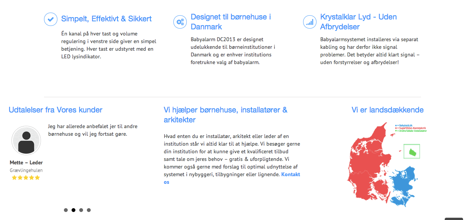Jump to the fourth testimonial carousel dot
This screenshot has width=465, height=220.
[x=89, y=210]
